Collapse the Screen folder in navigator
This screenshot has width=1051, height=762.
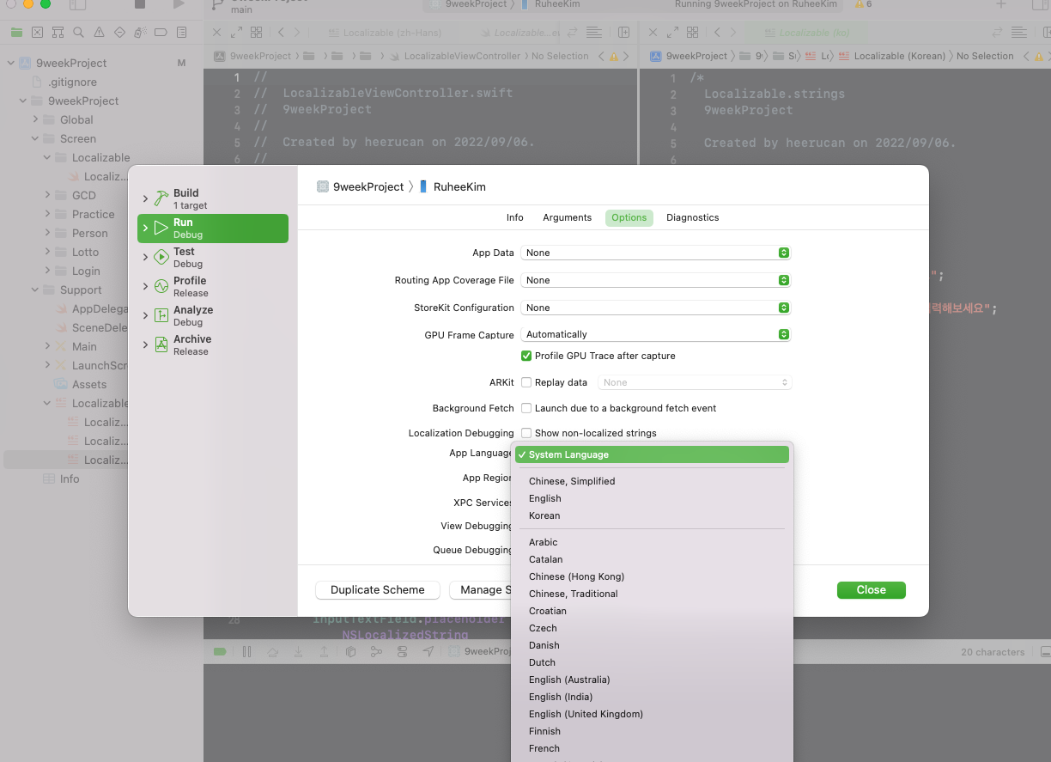click(x=35, y=138)
